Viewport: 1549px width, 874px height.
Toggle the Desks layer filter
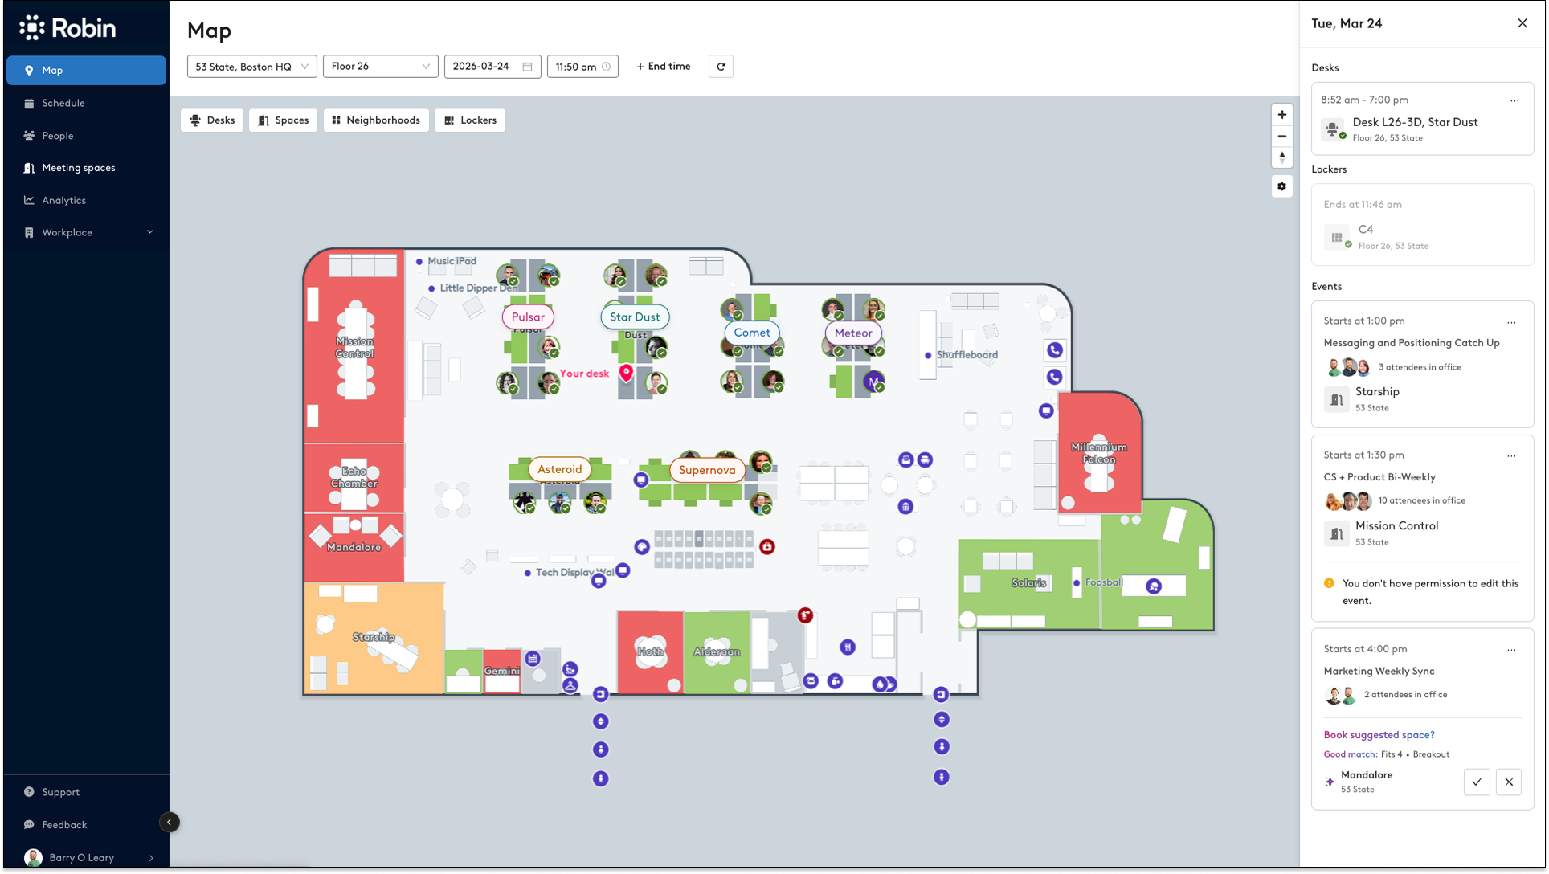212,120
